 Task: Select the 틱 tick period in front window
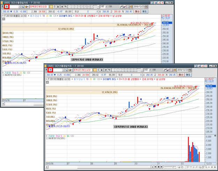coord(109,70)
